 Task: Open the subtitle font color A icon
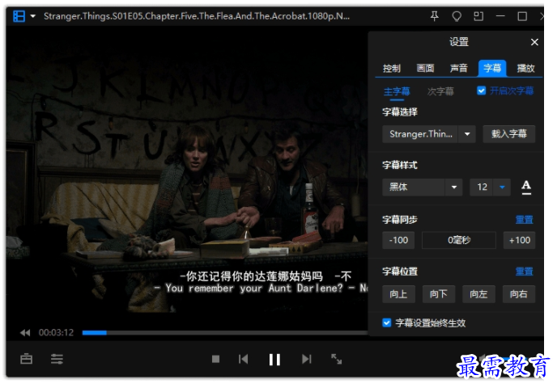(x=526, y=187)
